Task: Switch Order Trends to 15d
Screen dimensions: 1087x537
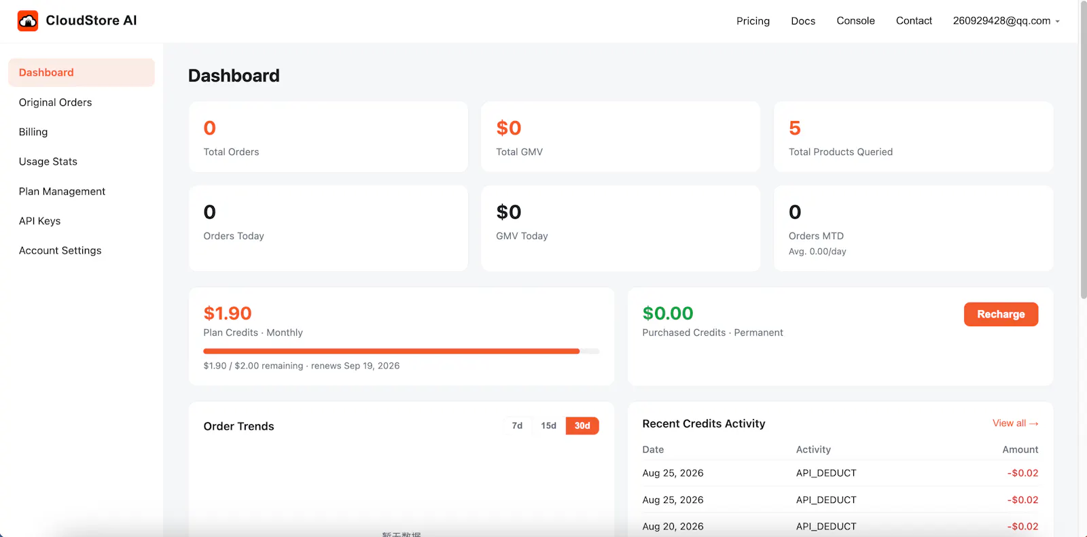Action: tap(549, 426)
